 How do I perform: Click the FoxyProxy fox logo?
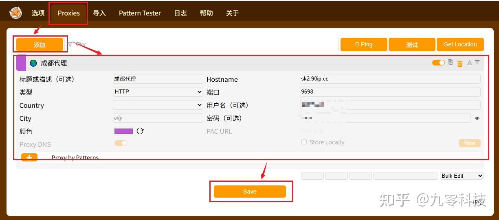15,13
